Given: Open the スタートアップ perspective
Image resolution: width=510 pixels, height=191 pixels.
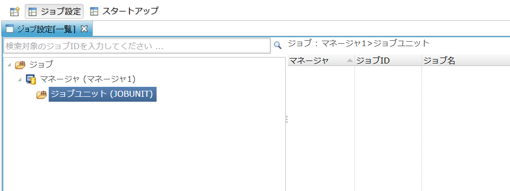Looking at the screenshot, I should point(124,12).
